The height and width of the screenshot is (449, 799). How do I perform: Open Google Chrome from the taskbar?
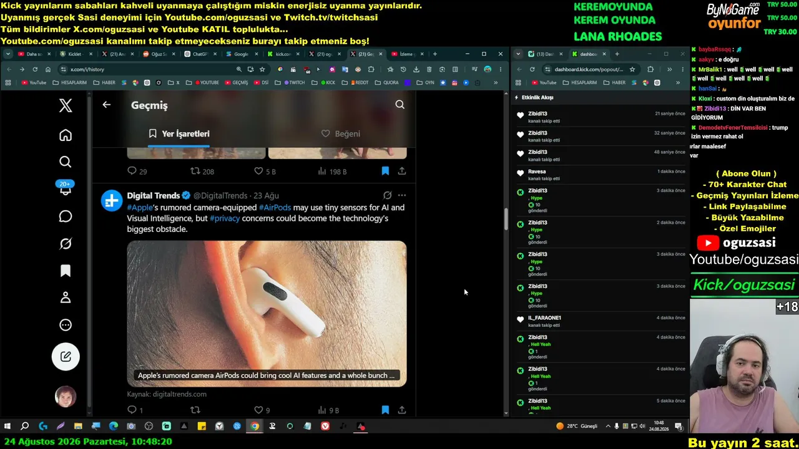pyautogui.click(x=255, y=427)
